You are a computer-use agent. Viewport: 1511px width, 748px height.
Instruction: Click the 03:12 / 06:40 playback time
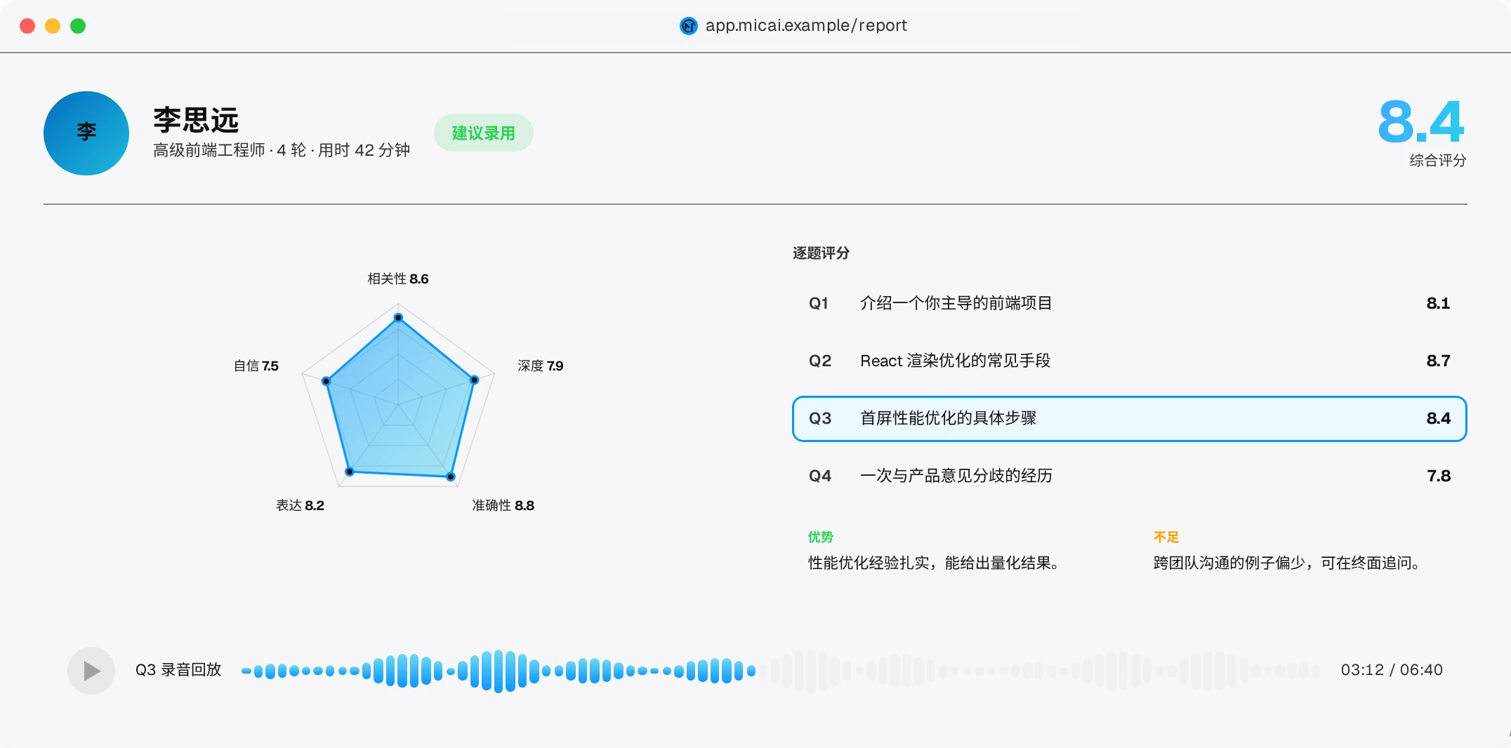[x=1392, y=670]
